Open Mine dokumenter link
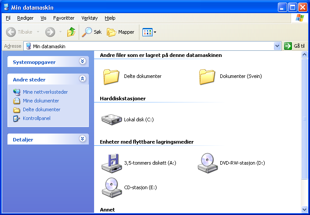This screenshot has height=215, width=310. click(41, 101)
